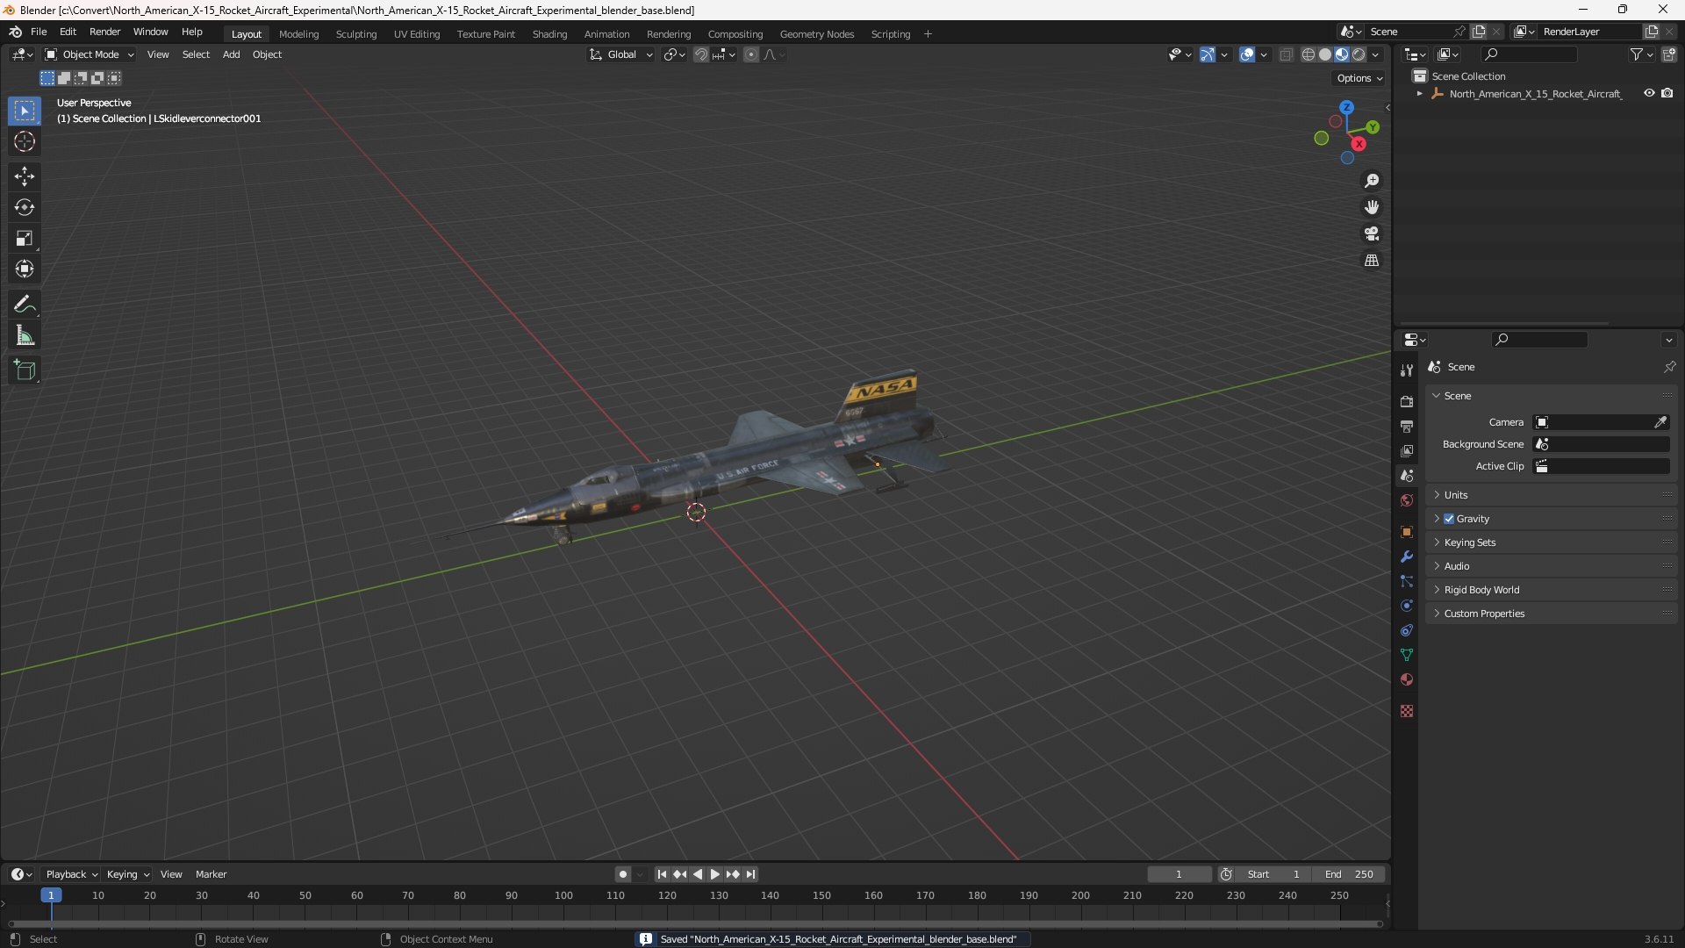Click the Pan view hand icon
1685x948 pixels.
[x=1372, y=207]
